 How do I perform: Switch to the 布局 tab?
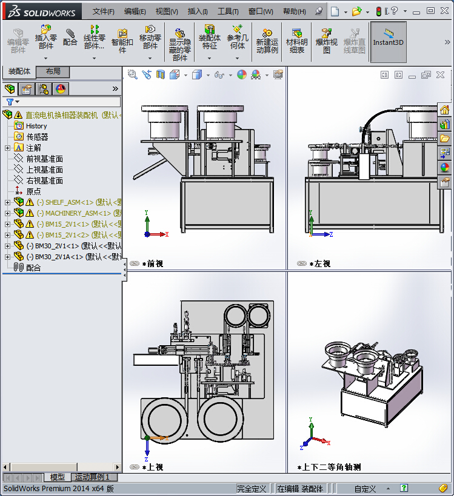tap(53, 71)
